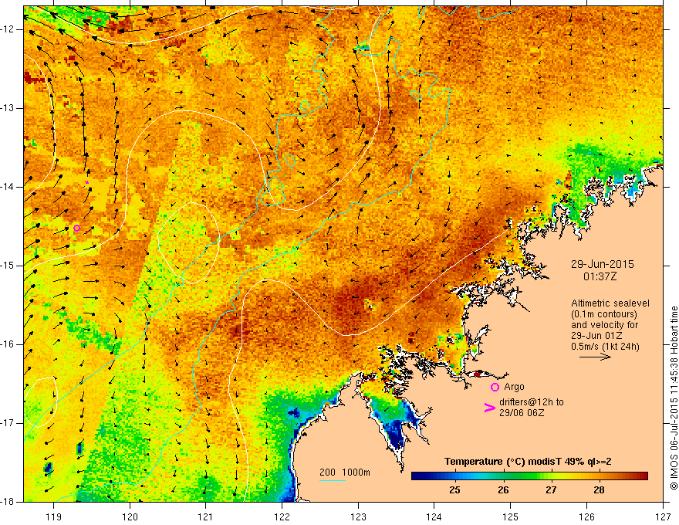
Task: Click the latitude -12 axis label
Action: tap(8, 29)
